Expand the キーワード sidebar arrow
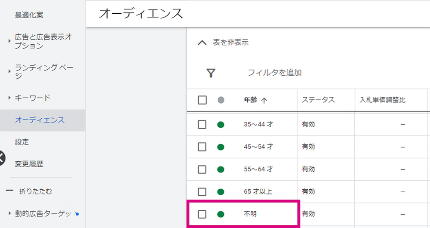 click(x=9, y=98)
